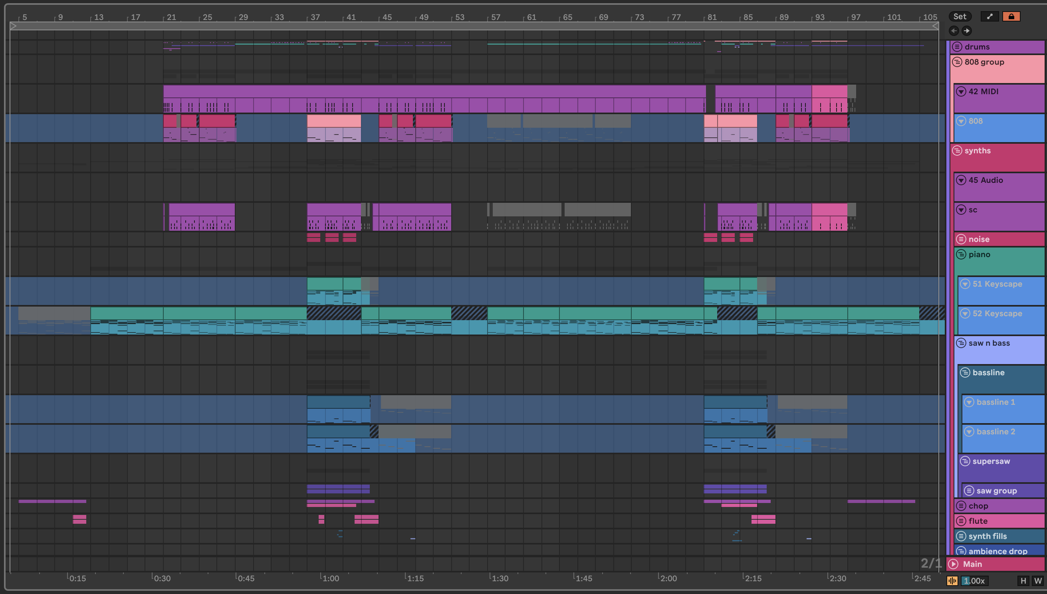Unfold the drums group track
This screenshot has height=594, width=1047.
pyautogui.click(x=957, y=47)
